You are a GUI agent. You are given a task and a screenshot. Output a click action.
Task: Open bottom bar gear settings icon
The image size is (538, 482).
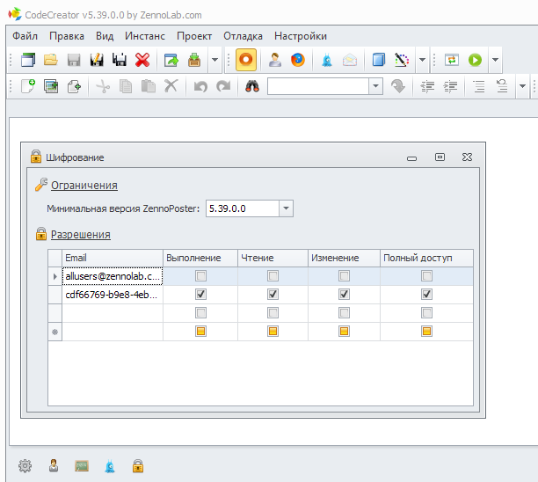click(x=25, y=466)
